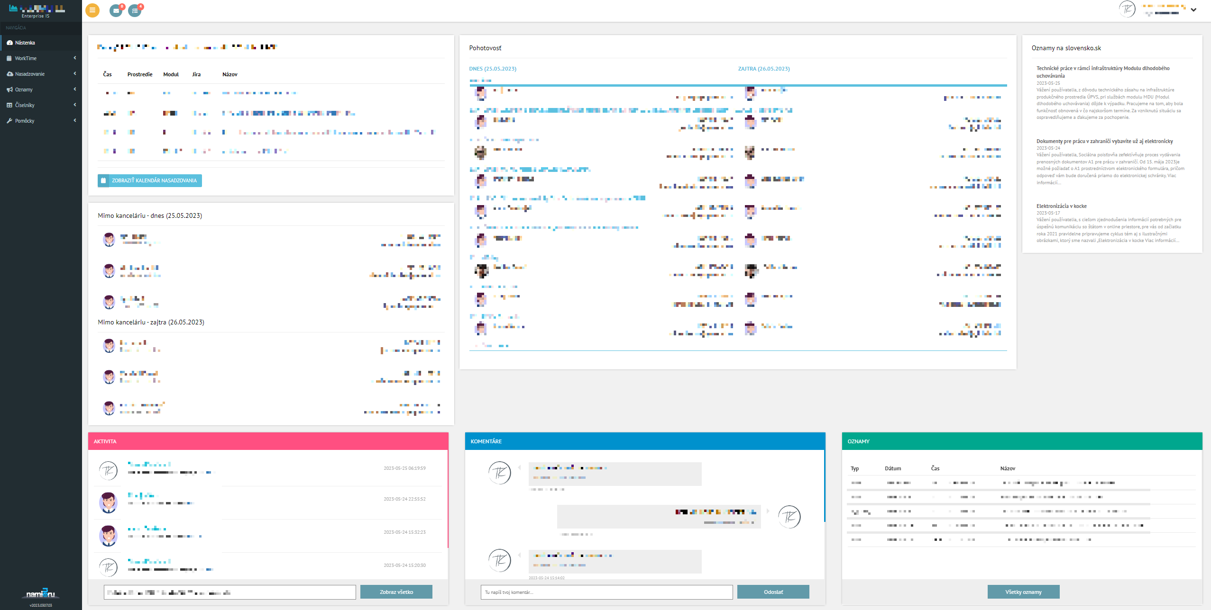Click the Nasadzovanie cloud upload icon
The image size is (1211, 610).
(x=9, y=74)
